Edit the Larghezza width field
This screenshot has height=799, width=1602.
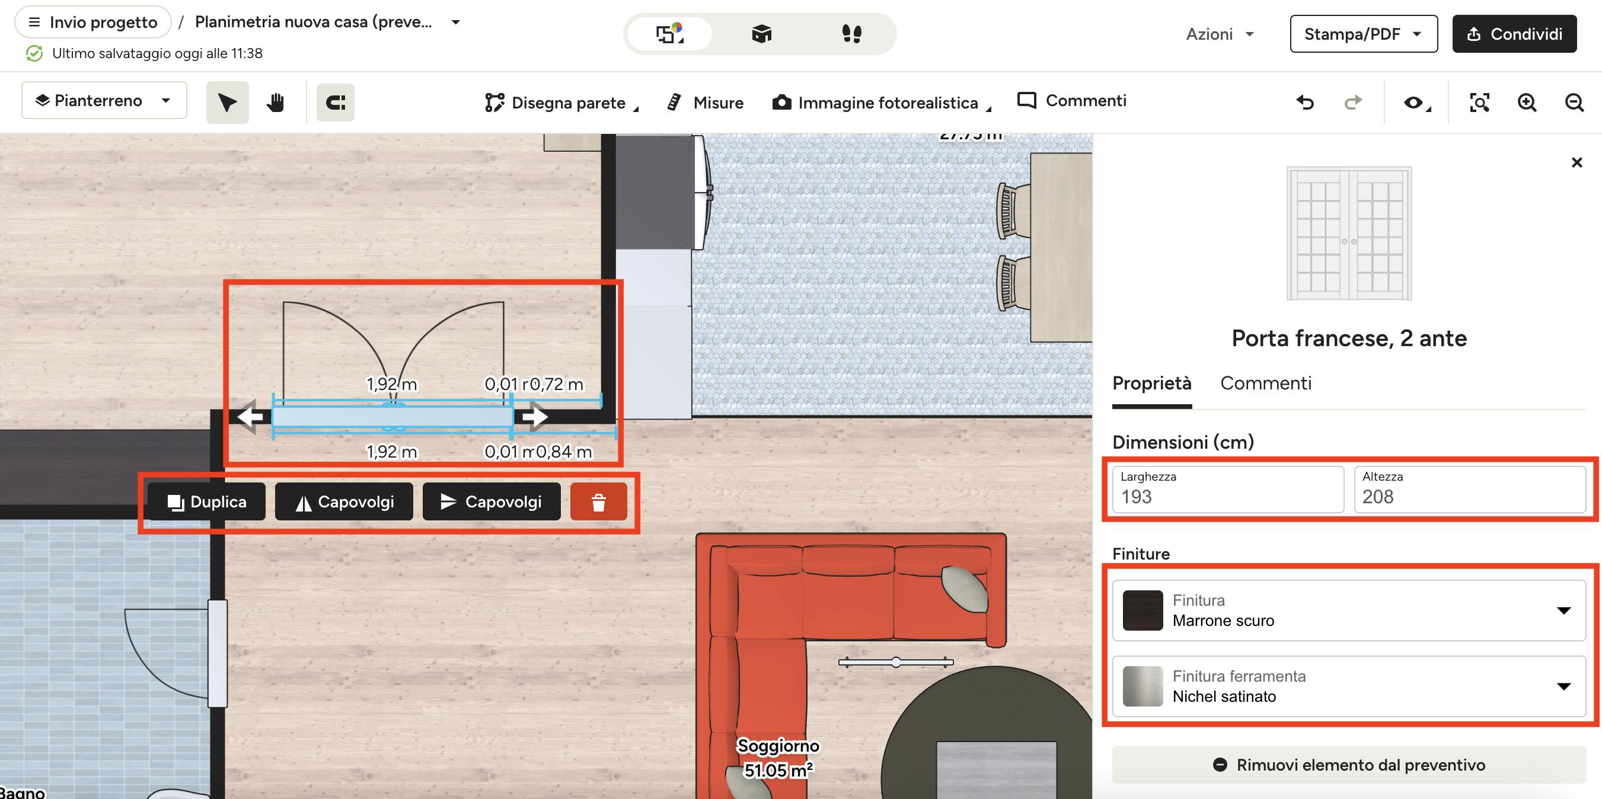1228,490
